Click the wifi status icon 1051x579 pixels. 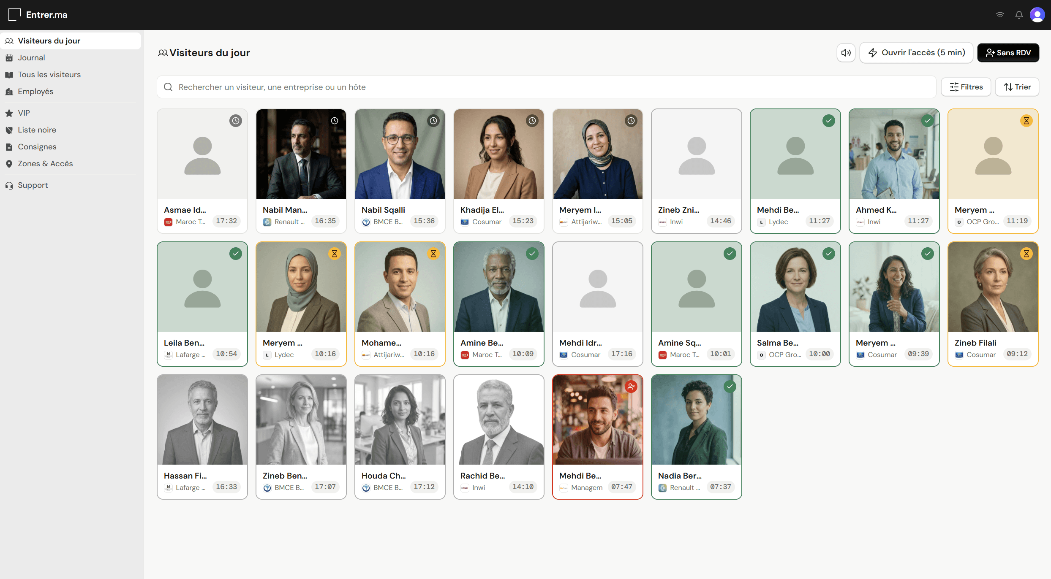(x=1000, y=15)
